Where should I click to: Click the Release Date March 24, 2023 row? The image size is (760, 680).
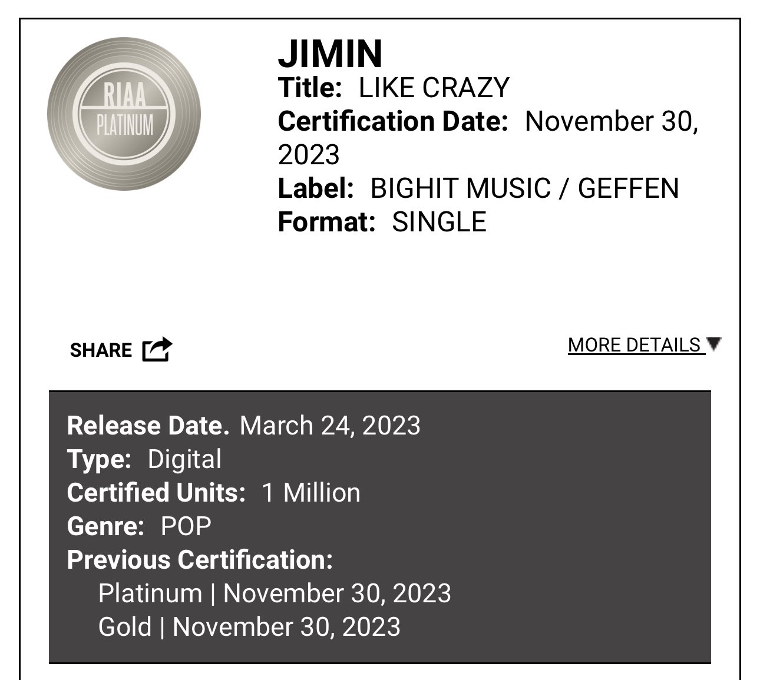coord(244,426)
